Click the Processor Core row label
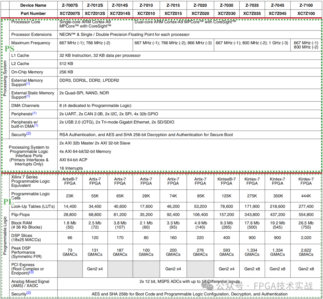 tap(26, 22)
